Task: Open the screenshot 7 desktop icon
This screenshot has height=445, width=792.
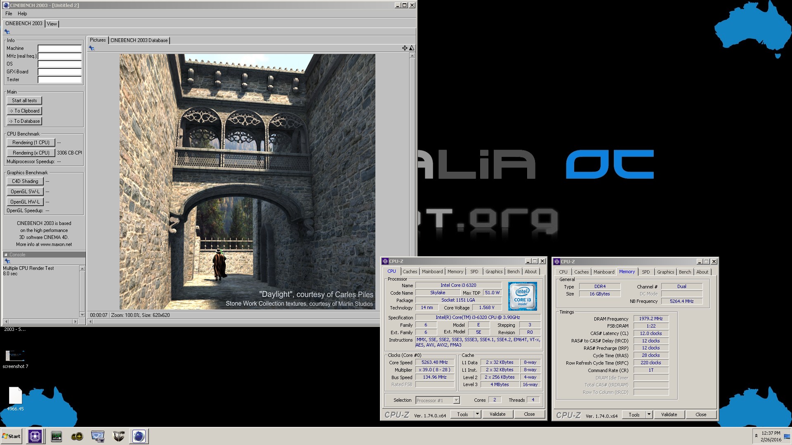Action: pos(15,358)
